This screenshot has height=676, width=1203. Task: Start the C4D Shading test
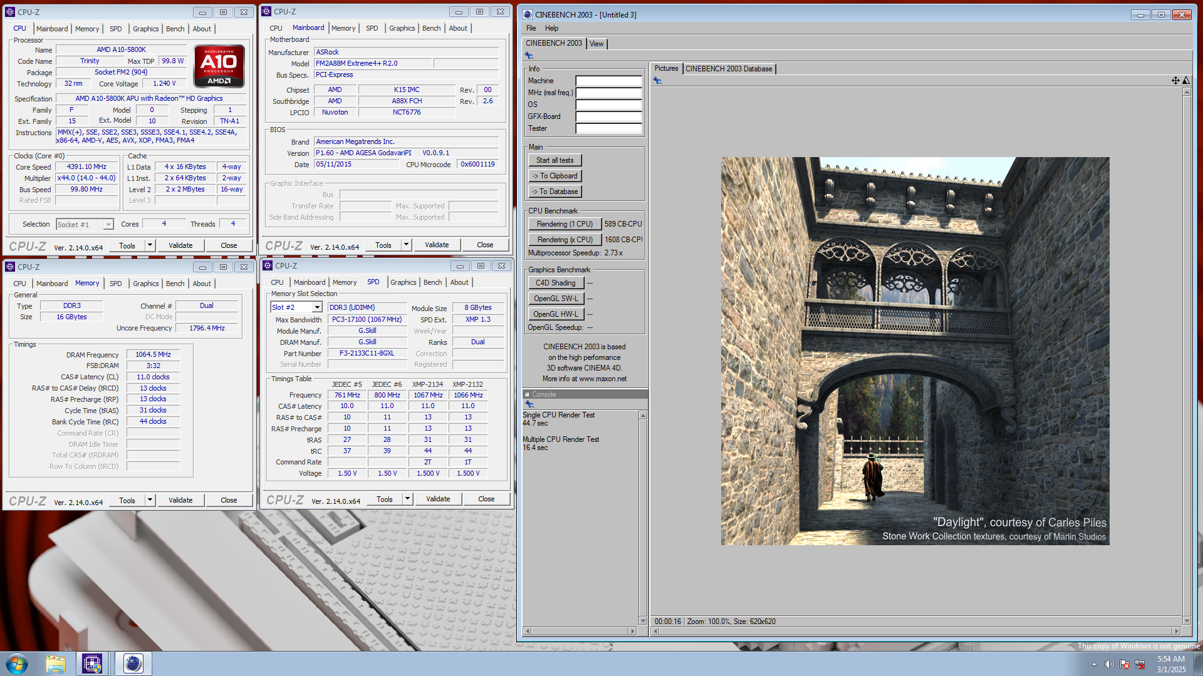(556, 283)
